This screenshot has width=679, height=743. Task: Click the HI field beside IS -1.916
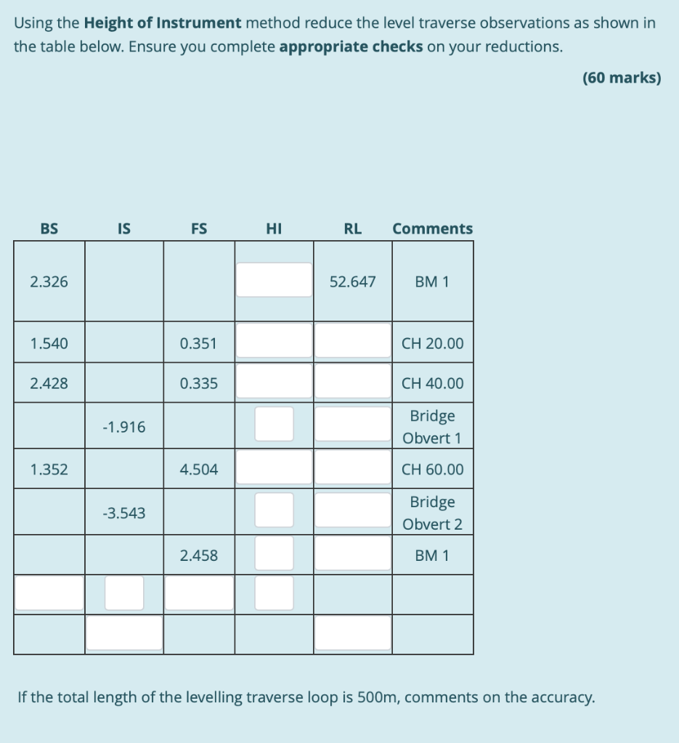pyautogui.click(x=274, y=424)
